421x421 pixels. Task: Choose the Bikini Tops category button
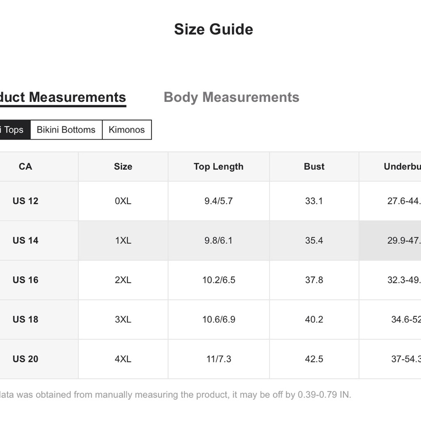[15, 130]
